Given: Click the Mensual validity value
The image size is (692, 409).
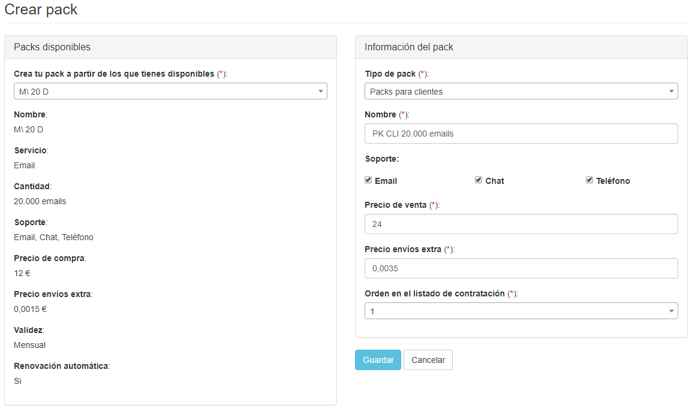Looking at the screenshot, I should [x=29, y=345].
